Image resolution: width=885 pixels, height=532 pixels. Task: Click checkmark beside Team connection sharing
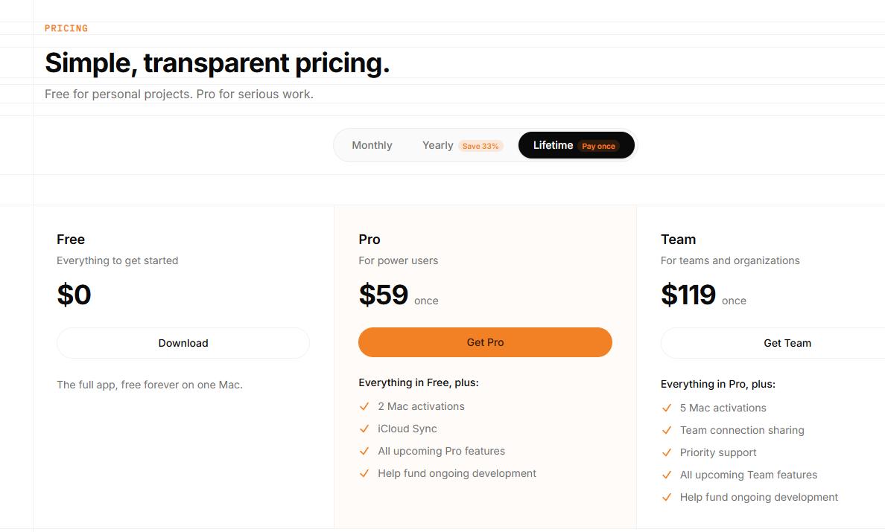coord(667,430)
